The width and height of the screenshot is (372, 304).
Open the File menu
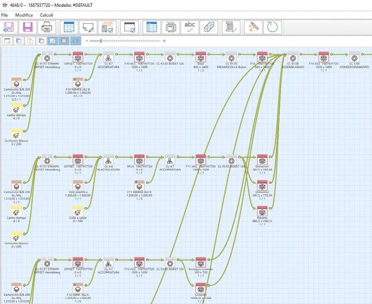pos(5,15)
